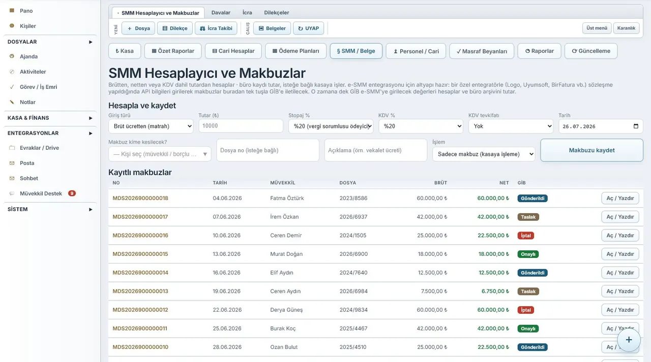This screenshot has width=651, height=362.
Task: Click Aç / Yazdır for MDS2026900000014
Action: 620,273
